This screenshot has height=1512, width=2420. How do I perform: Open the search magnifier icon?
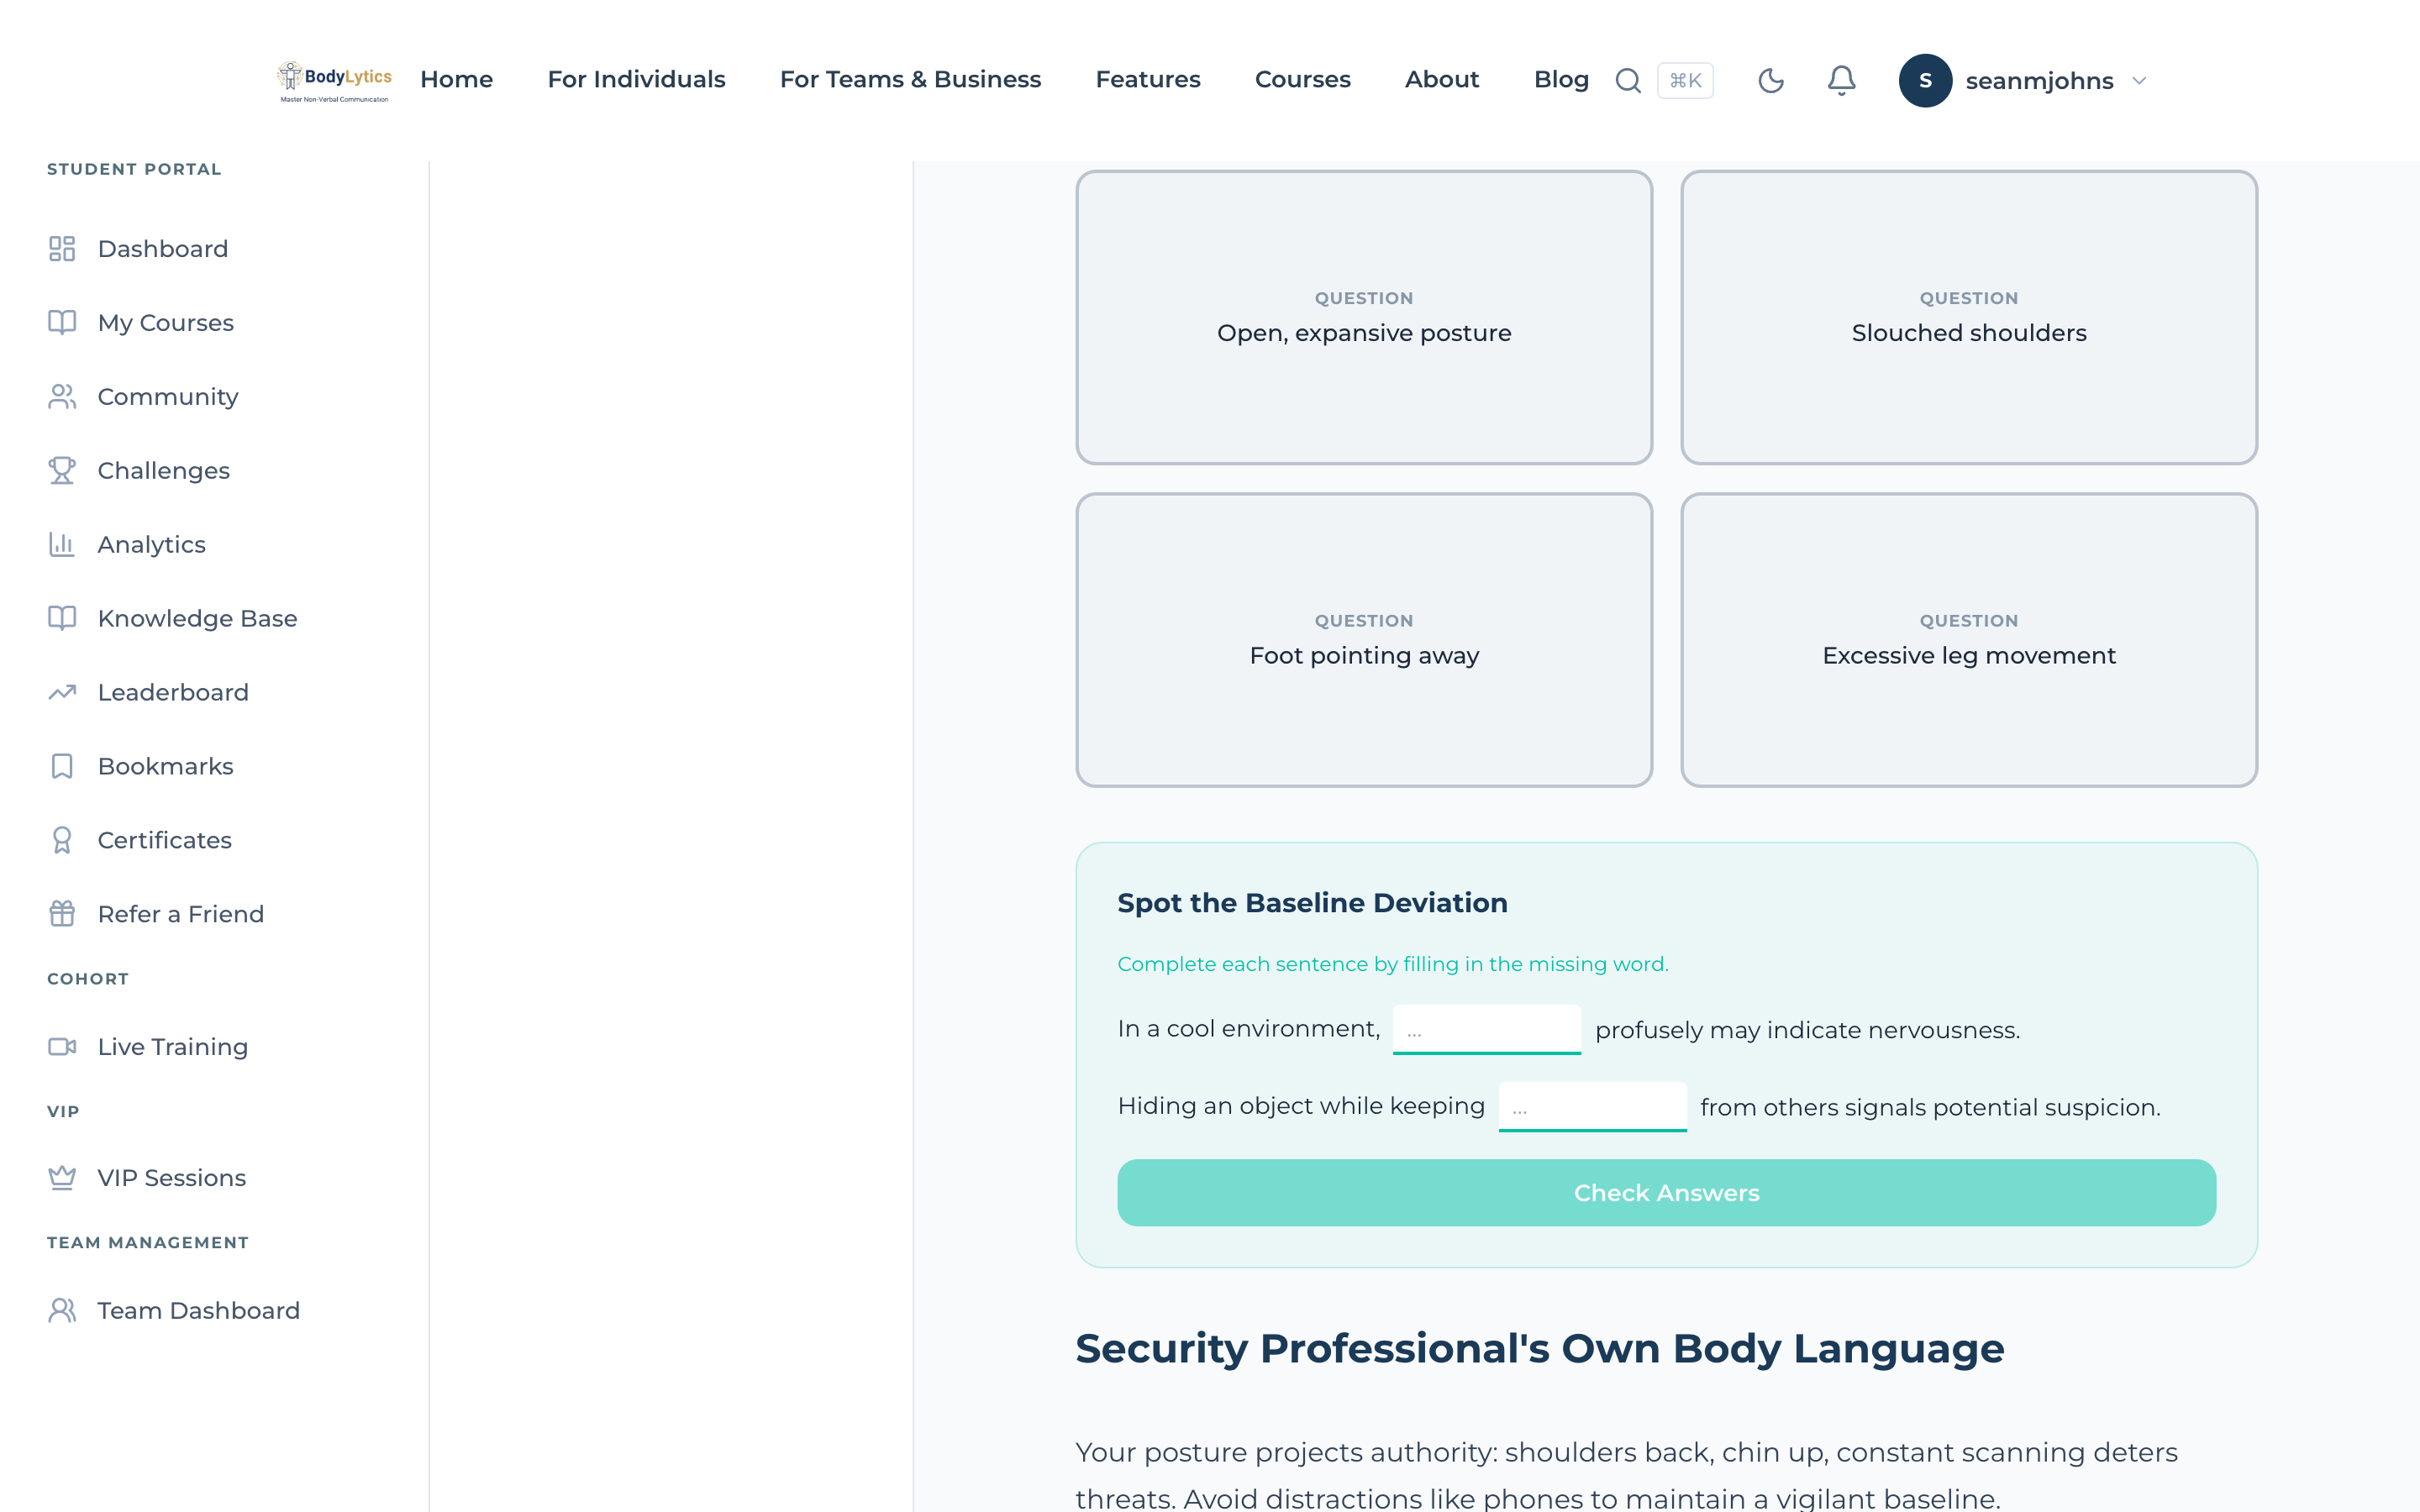click(1628, 81)
